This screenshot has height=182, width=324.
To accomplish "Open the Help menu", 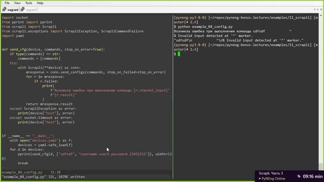I will pyautogui.click(x=40, y=3).
